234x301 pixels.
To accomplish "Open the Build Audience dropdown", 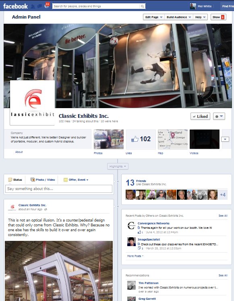I will [178, 17].
